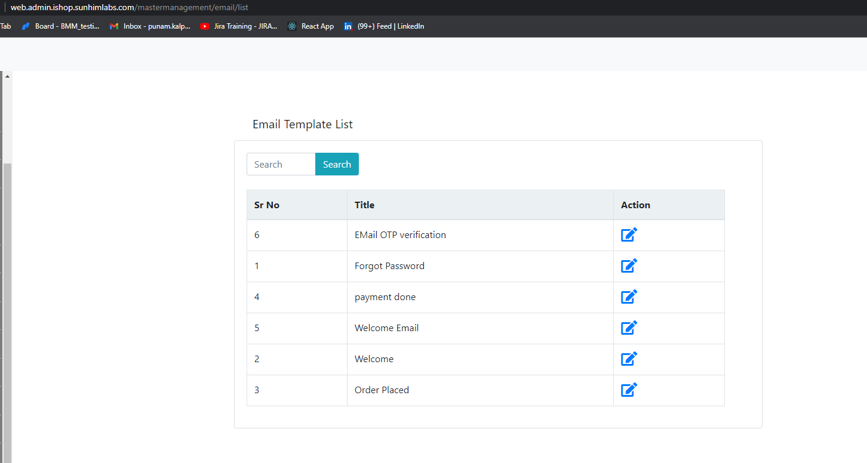Open the Jira Training YouTube bookmark
This screenshot has height=463, width=867.
[239, 26]
